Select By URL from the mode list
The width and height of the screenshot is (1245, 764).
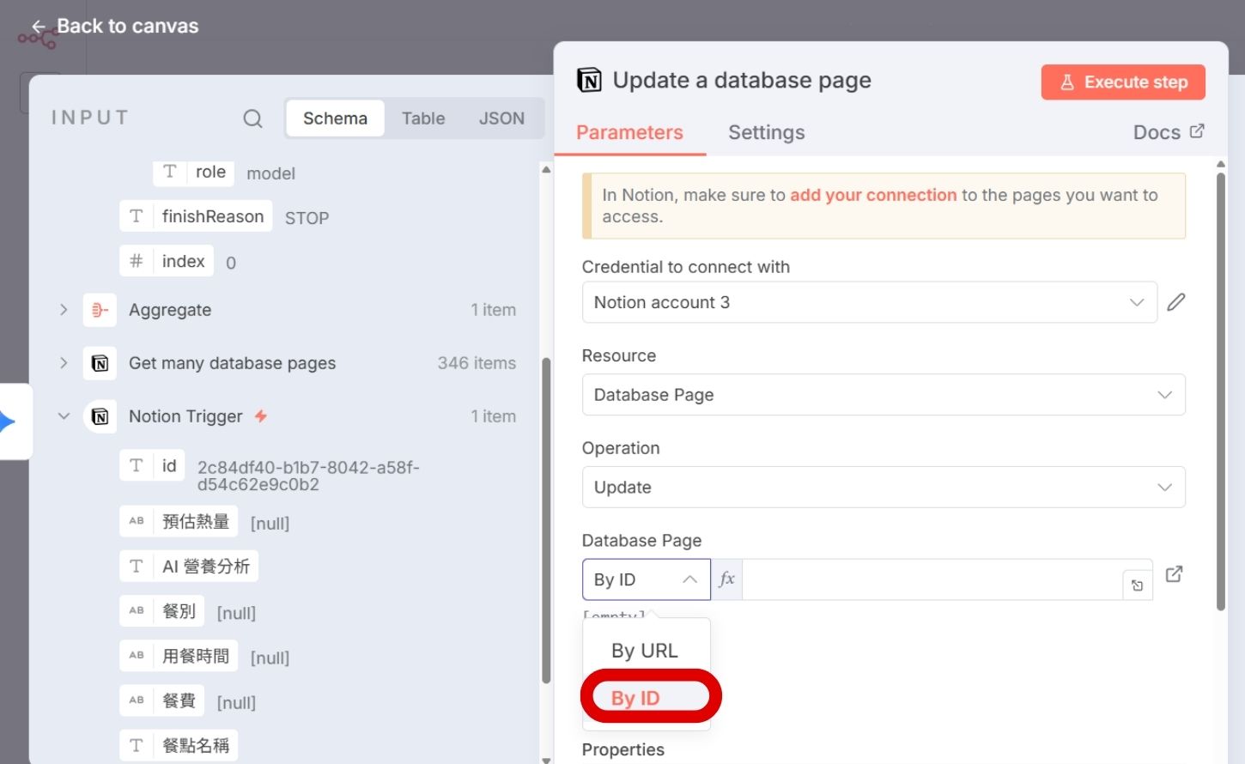pyautogui.click(x=645, y=651)
